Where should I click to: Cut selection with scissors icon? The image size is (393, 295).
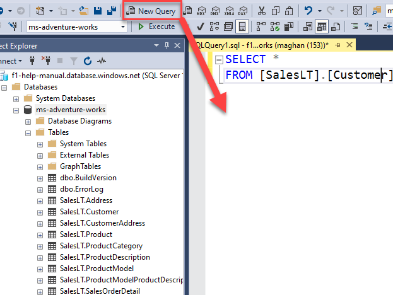tap(261, 11)
